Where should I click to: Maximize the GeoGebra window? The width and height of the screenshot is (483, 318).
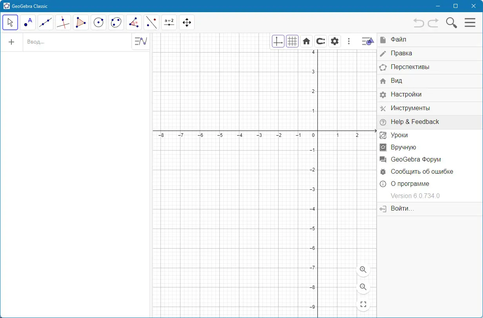click(456, 6)
